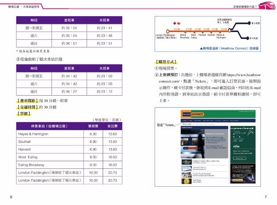Open the Heathrow Connect website screenshot
Screen dimensions: 277x205
click(x=218, y=147)
